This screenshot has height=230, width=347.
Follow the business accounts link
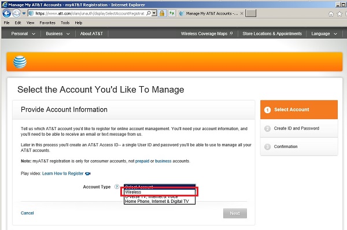pyautogui.click(x=163, y=161)
